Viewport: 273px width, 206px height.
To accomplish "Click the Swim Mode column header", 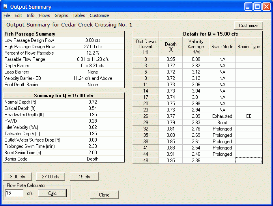I will point(222,47).
